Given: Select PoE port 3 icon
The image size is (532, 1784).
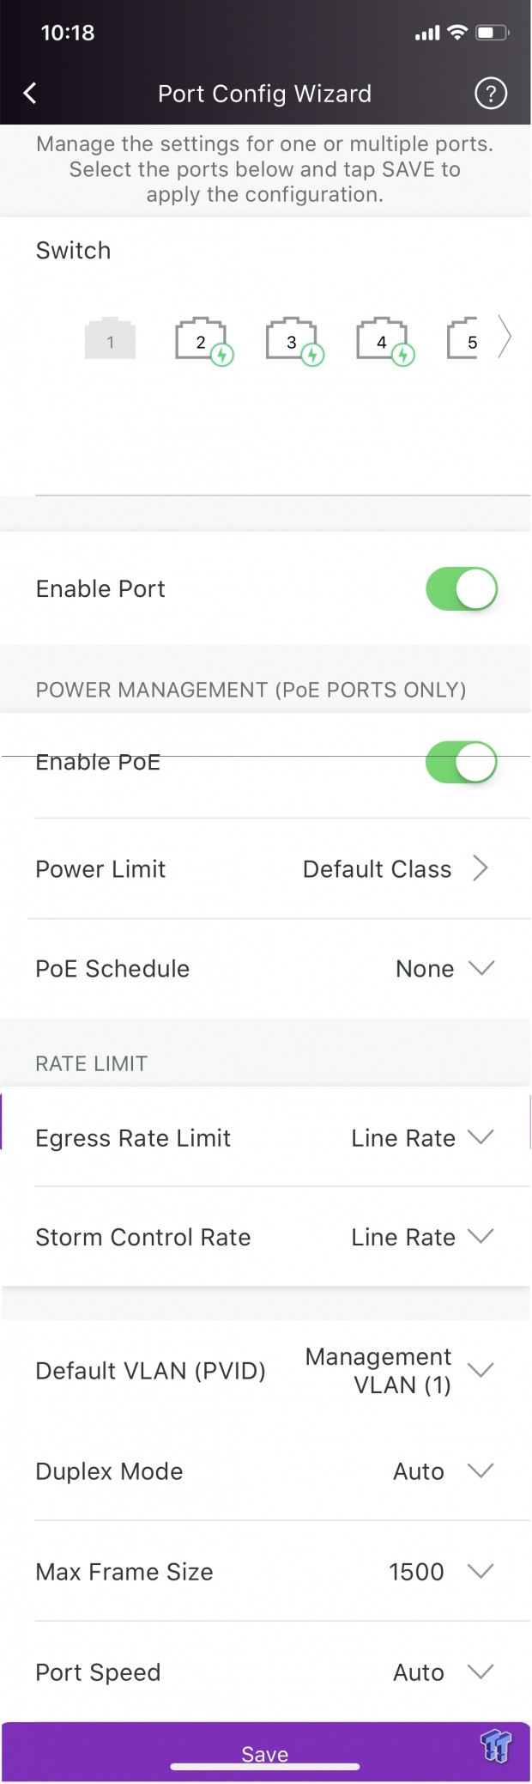Looking at the screenshot, I should (294, 341).
